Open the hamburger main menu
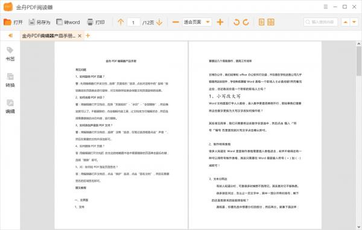Screen dimensions: 362x230 (x=326, y=7)
